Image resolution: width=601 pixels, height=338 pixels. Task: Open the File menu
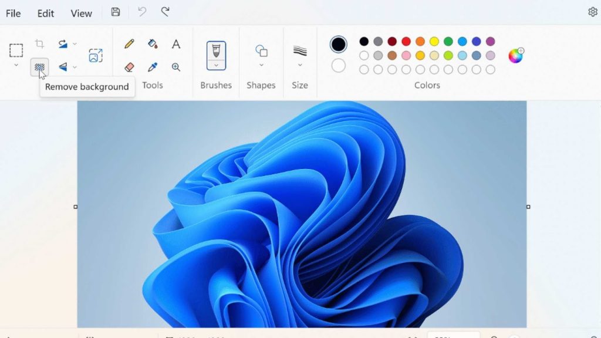click(x=13, y=13)
